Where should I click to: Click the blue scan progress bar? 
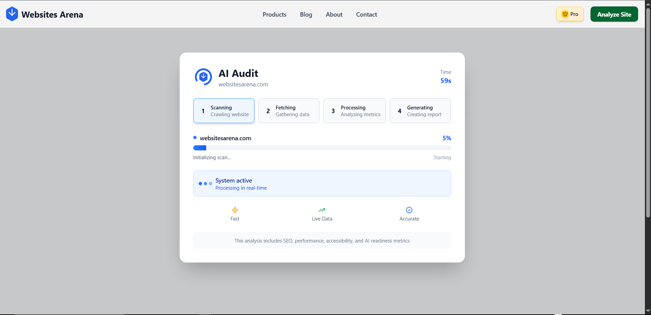[x=200, y=148]
